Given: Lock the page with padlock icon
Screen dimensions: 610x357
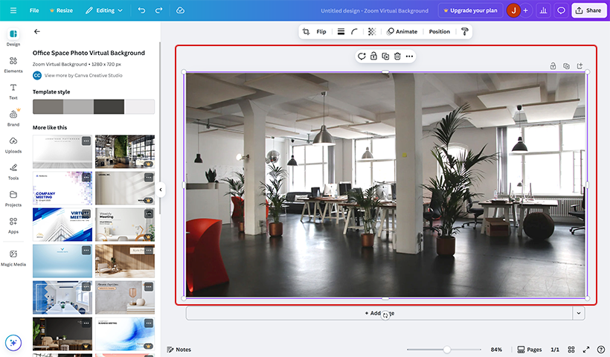Looking at the screenshot, I should [x=553, y=66].
